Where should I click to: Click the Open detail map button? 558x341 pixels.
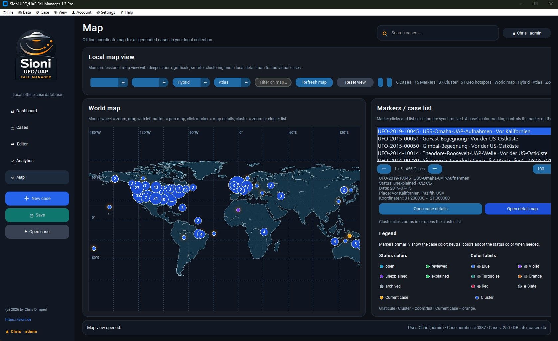(x=522, y=209)
